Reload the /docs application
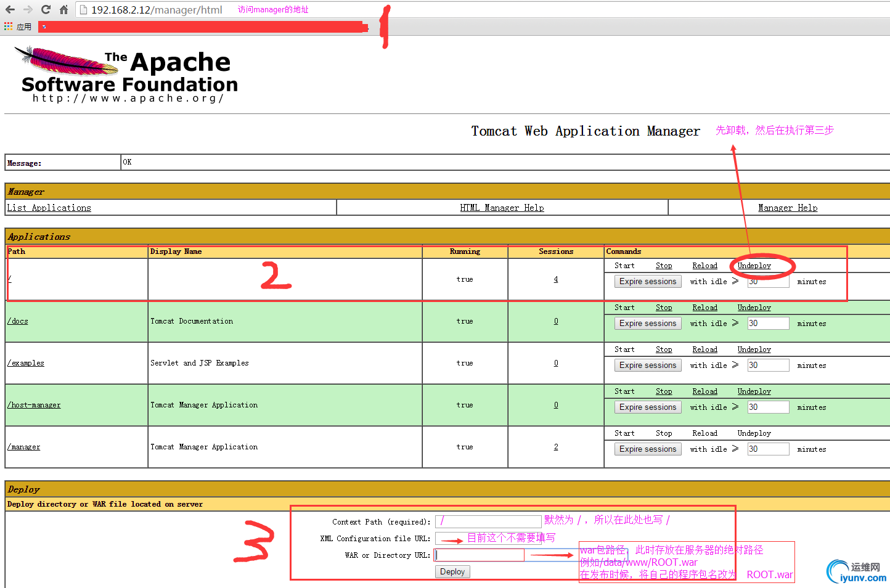890x588 pixels. pyautogui.click(x=704, y=308)
